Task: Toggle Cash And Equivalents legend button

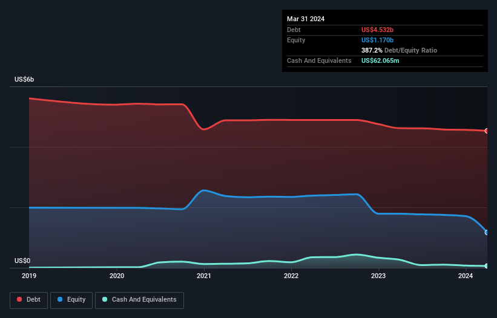Action: point(139,300)
